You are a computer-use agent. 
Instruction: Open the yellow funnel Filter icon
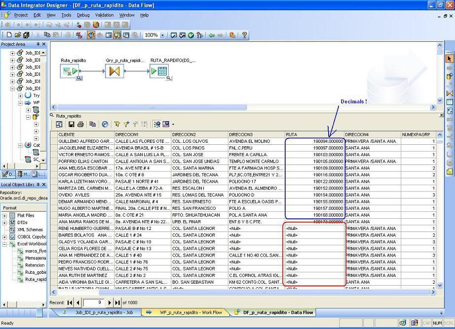pyautogui.click(x=117, y=124)
